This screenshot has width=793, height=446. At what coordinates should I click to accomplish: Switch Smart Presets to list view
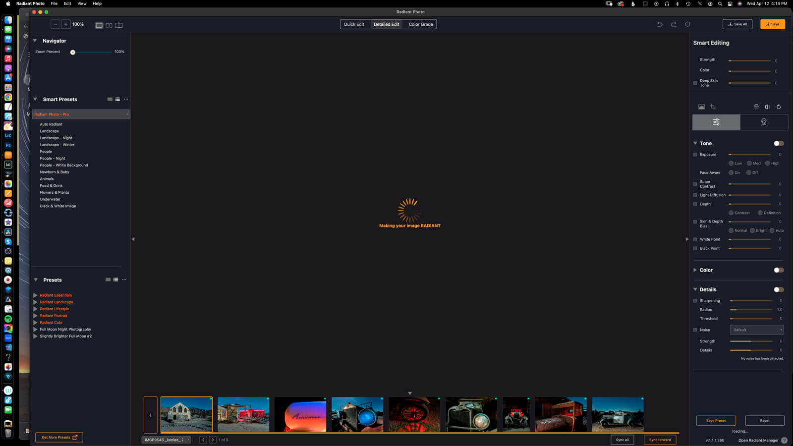click(x=117, y=100)
